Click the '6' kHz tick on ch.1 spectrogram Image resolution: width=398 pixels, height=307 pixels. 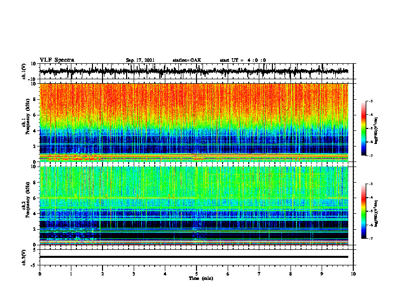point(35,115)
